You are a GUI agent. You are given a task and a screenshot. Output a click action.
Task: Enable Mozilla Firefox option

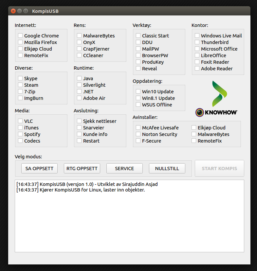(x=20, y=42)
